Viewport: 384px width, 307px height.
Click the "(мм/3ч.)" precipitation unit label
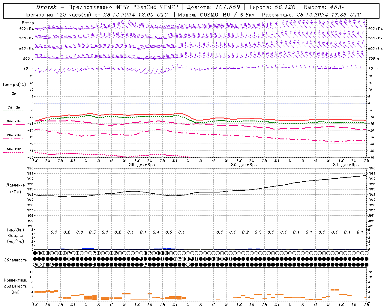(x=16, y=230)
